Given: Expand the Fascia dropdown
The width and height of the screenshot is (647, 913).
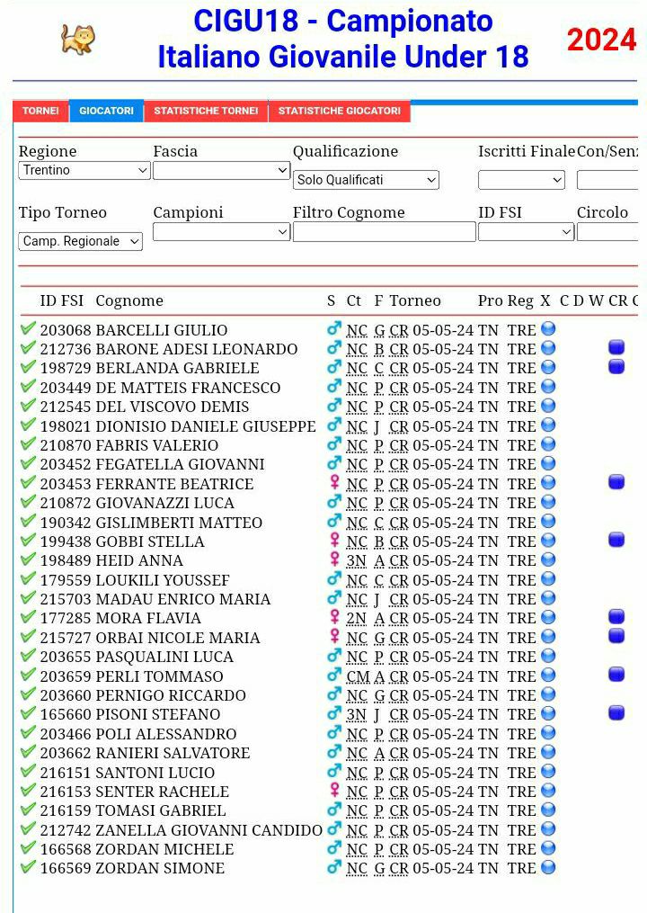Looking at the screenshot, I should (x=221, y=170).
